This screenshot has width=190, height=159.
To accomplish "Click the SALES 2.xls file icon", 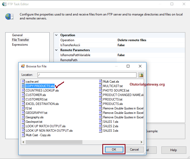I will point(101,126).
